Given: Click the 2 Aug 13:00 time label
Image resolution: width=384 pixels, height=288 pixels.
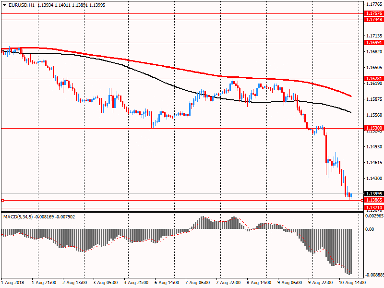Looking at the screenshot, I should click(x=75, y=283).
